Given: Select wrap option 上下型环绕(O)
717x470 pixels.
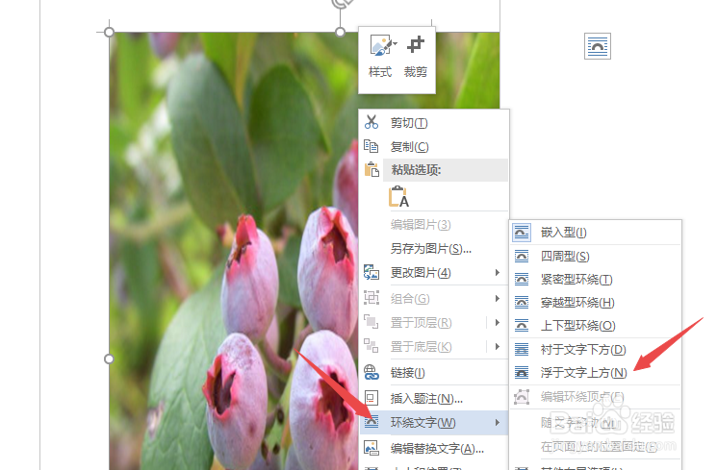Looking at the screenshot, I should click(596, 326).
